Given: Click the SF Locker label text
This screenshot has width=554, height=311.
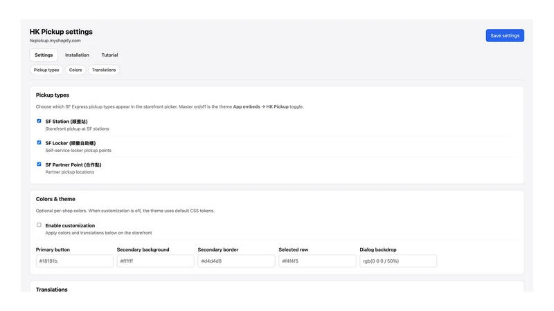Looking at the screenshot, I should [71, 143].
